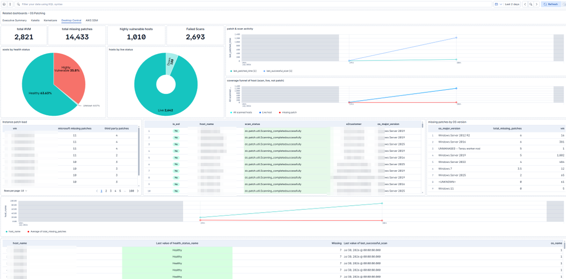Toggle Average of total_missing_patches legend entry
This screenshot has height=279, width=566.
(47, 231)
